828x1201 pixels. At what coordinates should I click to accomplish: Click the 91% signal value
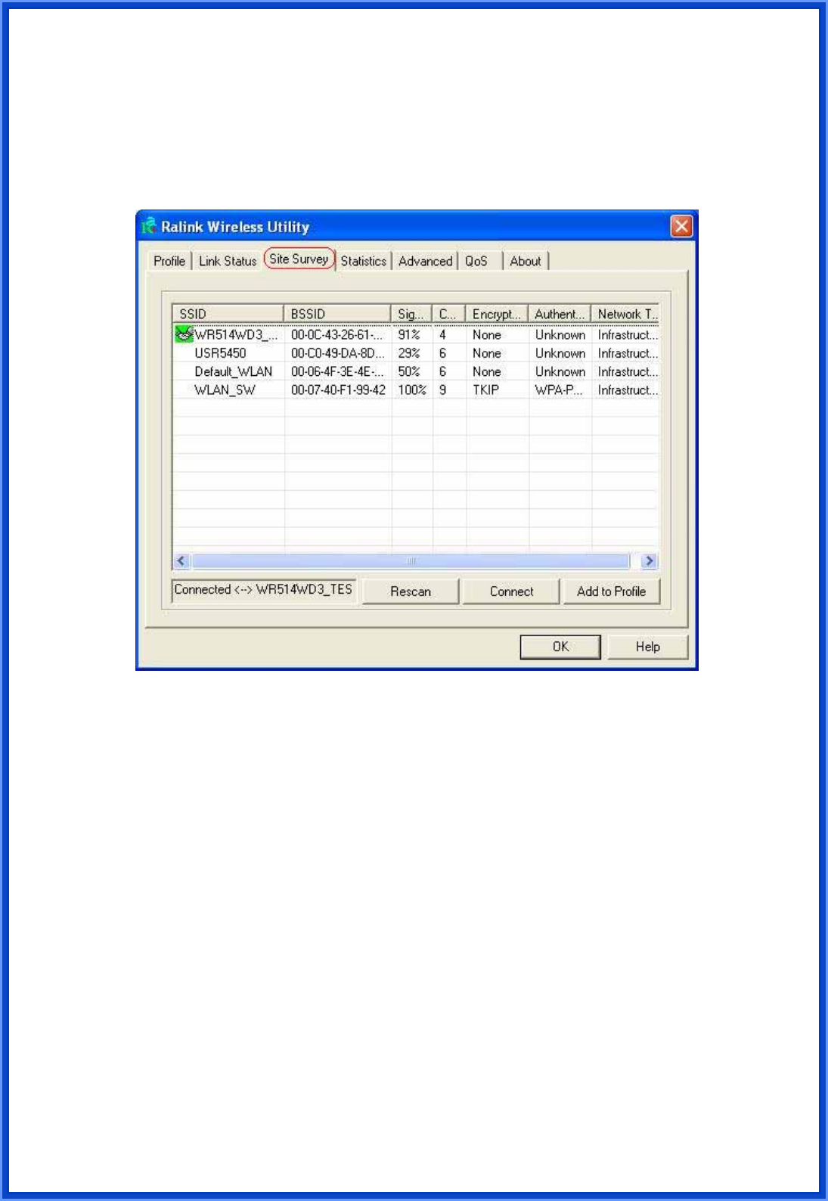point(409,334)
